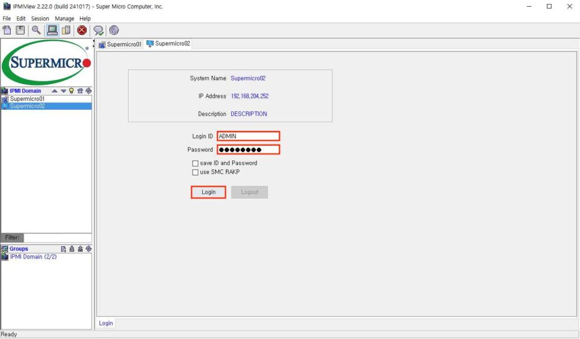Click the download arrow icon in Groups header
580x339 pixels.
tap(72, 249)
